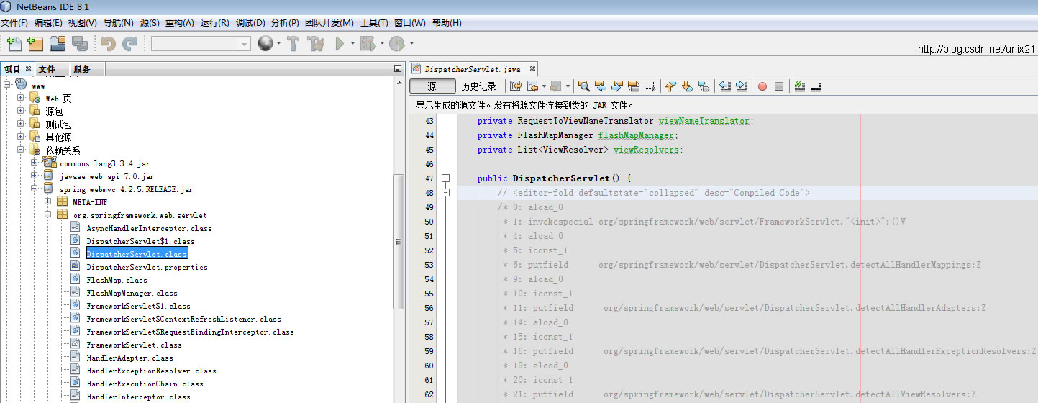Image resolution: width=1038 pixels, height=403 pixels.
Task: Click the New File toolbar icon
Action: [14, 44]
